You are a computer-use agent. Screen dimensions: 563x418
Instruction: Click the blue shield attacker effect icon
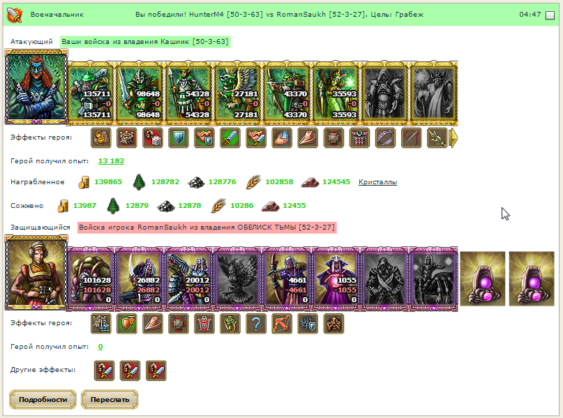179,138
